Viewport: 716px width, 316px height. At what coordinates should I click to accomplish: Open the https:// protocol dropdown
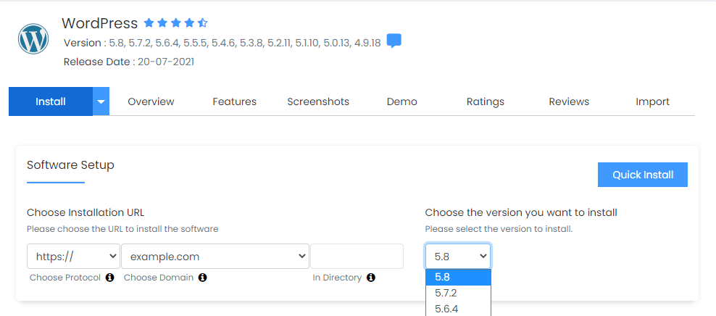[x=73, y=256]
